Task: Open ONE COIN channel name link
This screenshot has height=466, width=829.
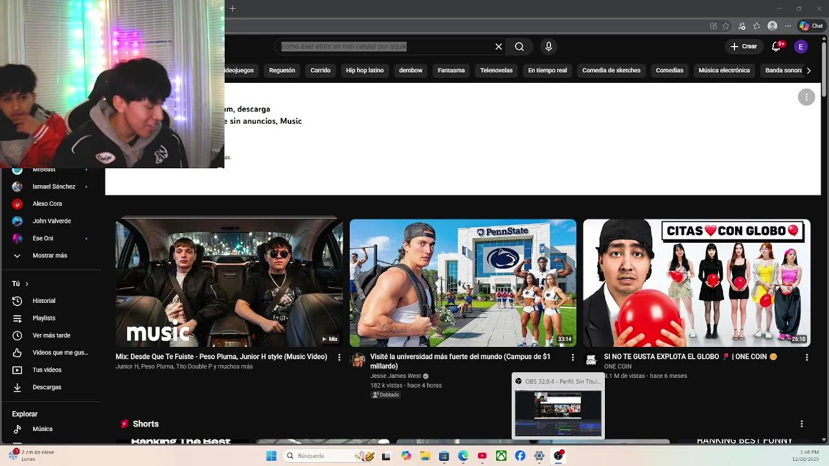Action: (618, 366)
